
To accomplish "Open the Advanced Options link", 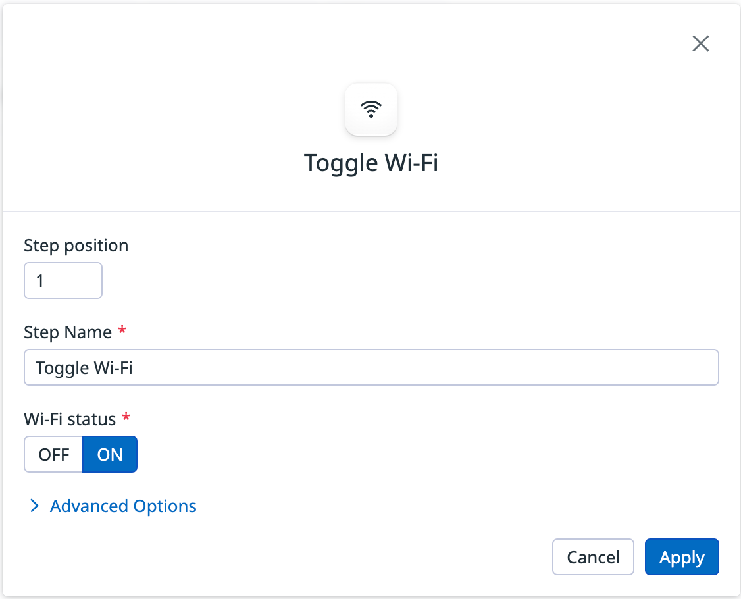I will click(x=123, y=506).
